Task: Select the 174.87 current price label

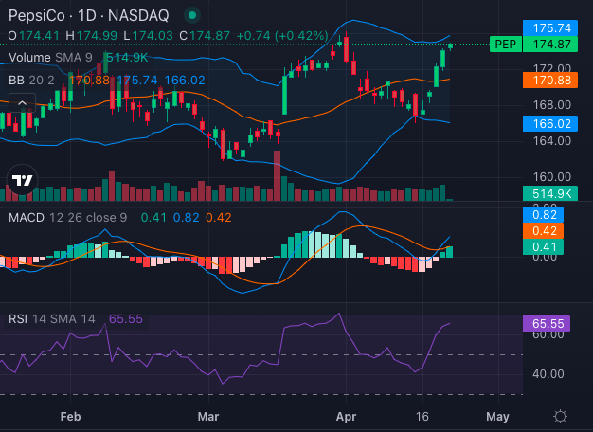Action: (550, 45)
